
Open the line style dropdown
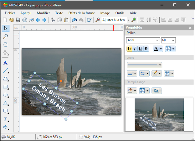[144, 65]
